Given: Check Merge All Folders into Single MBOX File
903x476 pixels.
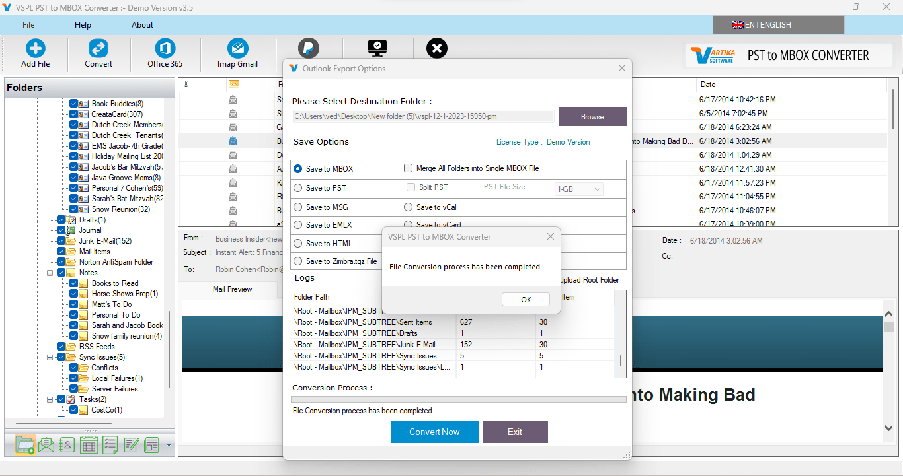Looking at the screenshot, I should coord(409,168).
